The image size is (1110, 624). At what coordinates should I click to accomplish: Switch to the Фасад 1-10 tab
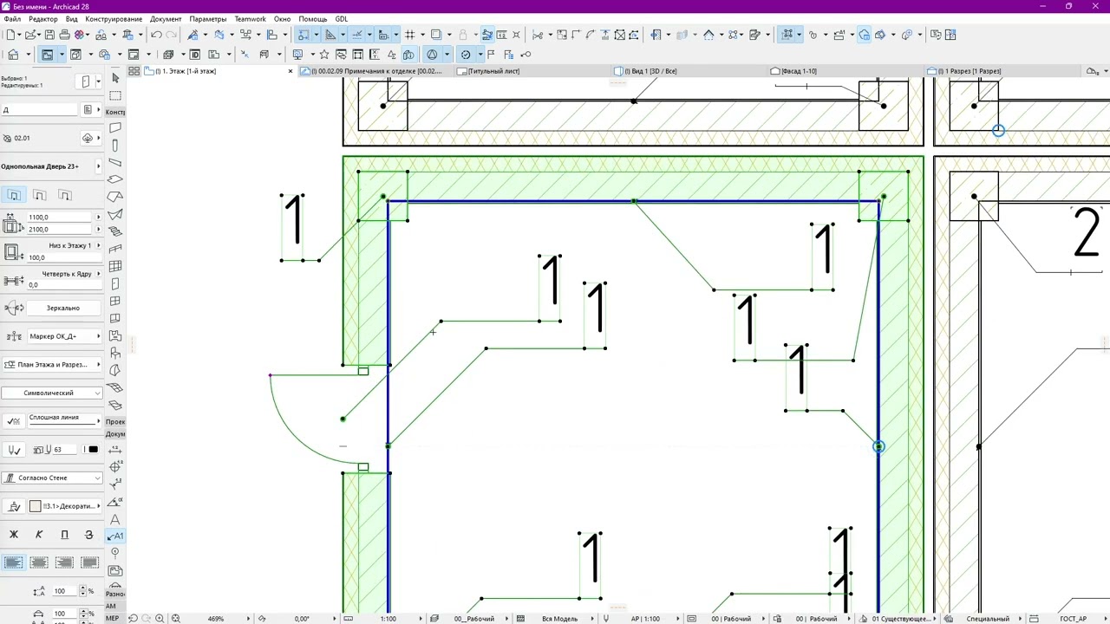click(x=799, y=71)
